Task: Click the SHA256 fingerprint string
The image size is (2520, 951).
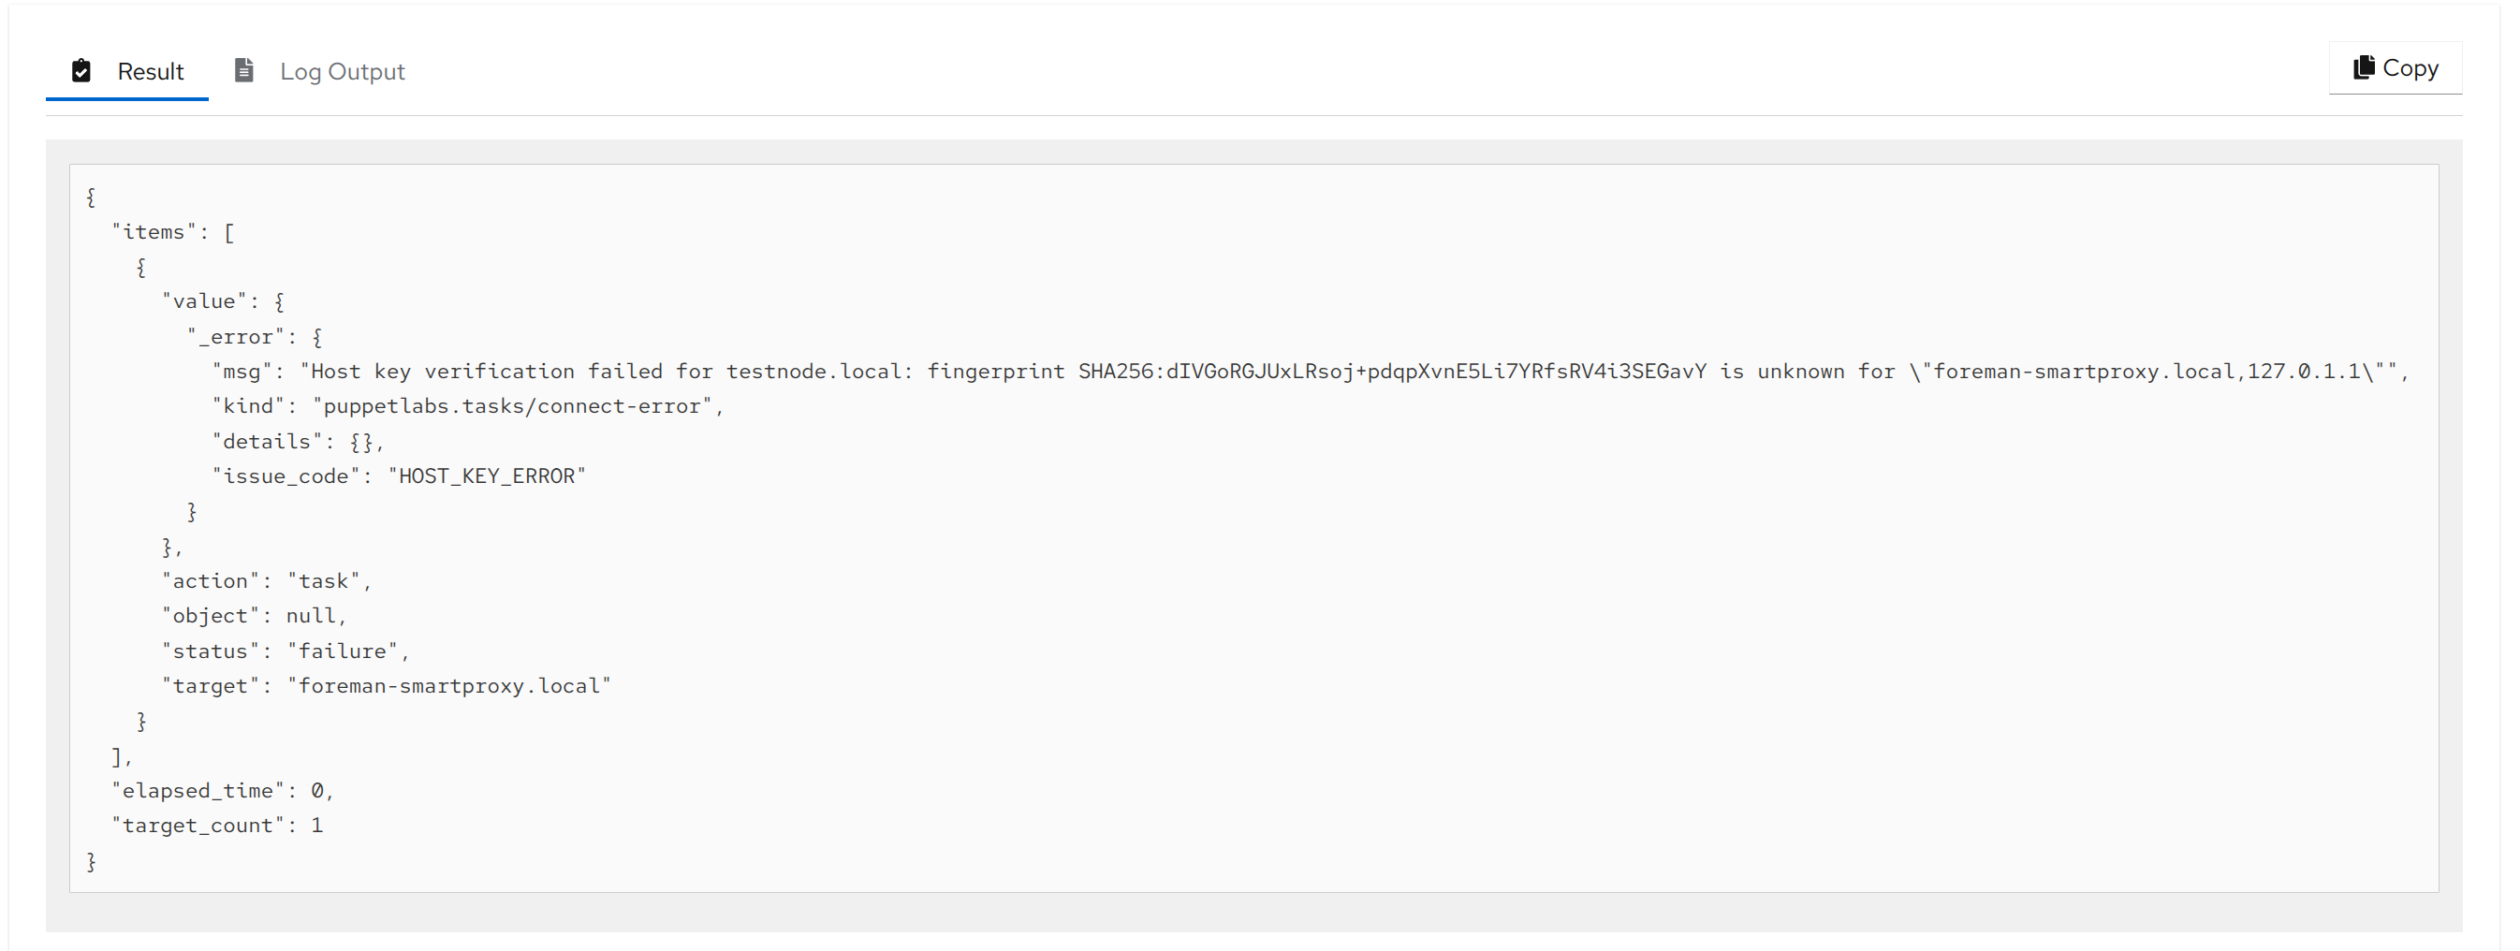Action: click(x=1391, y=372)
